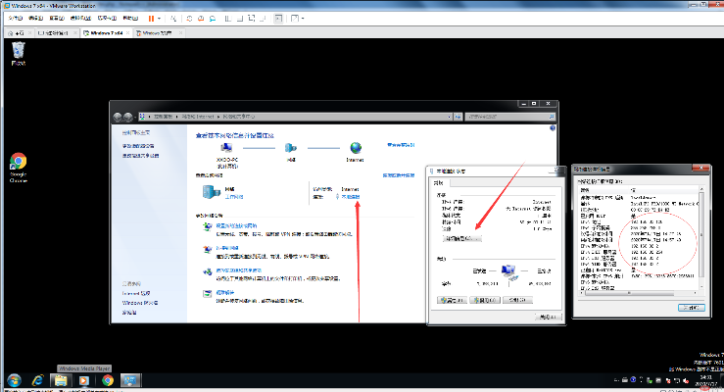Open the Snapshot Manager toolbar icon
The width and height of the screenshot is (724, 392).
point(213,19)
